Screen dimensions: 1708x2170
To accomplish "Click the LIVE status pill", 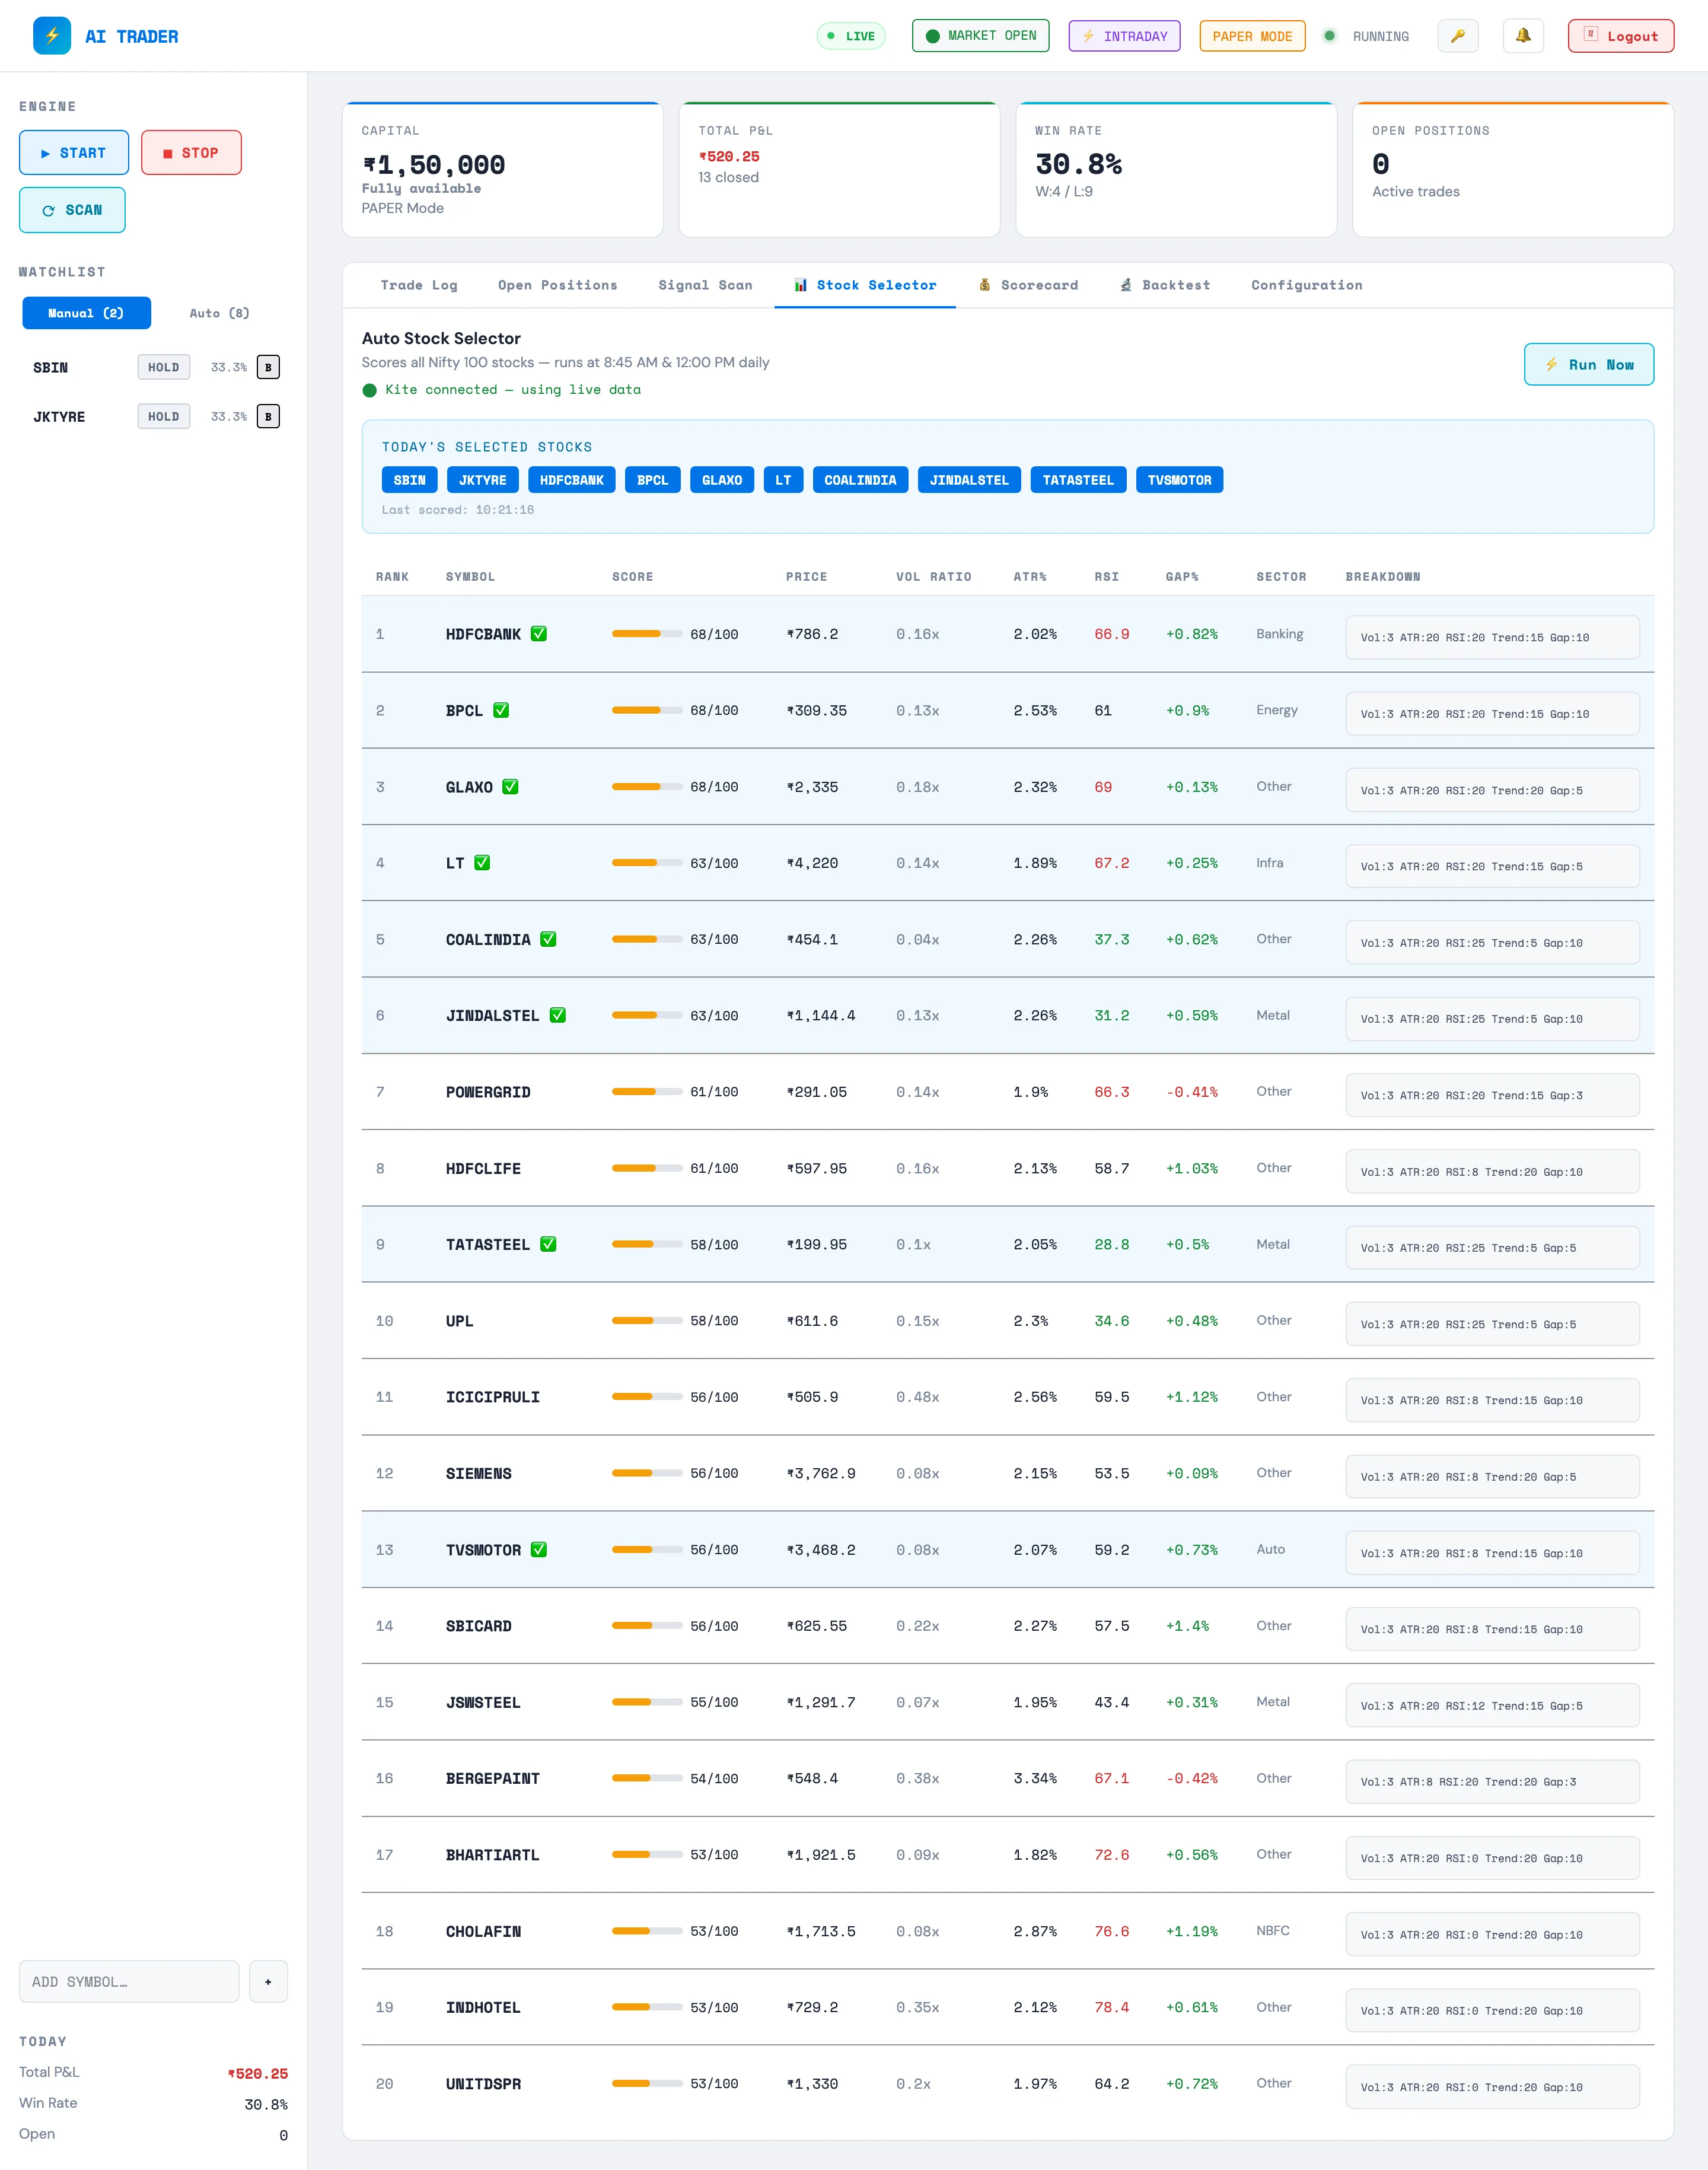I will pos(851,36).
